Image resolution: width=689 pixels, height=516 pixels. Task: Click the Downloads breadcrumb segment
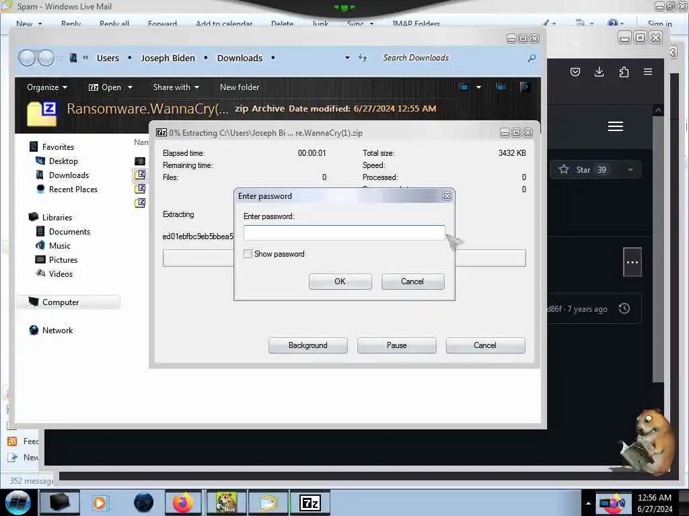[240, 58]
